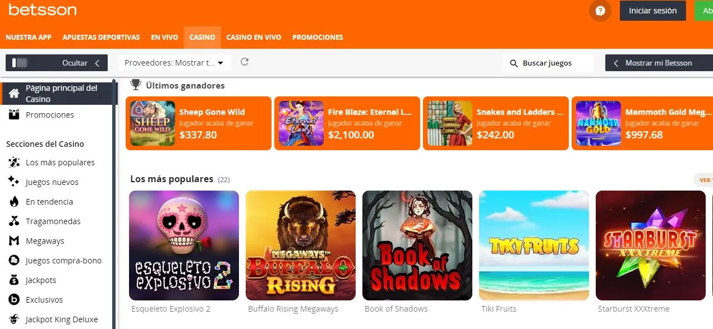Open Los más populares section icon

[13, 162]
